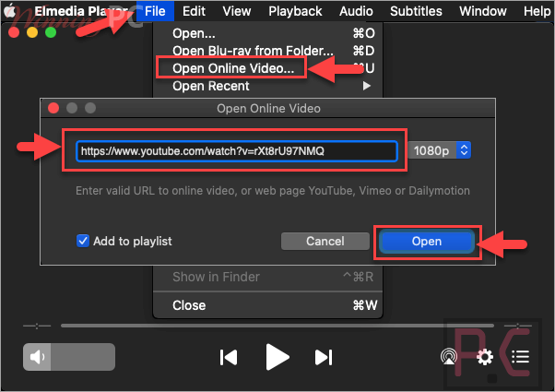Open the Subtitles menu

(x=416, y=11)
